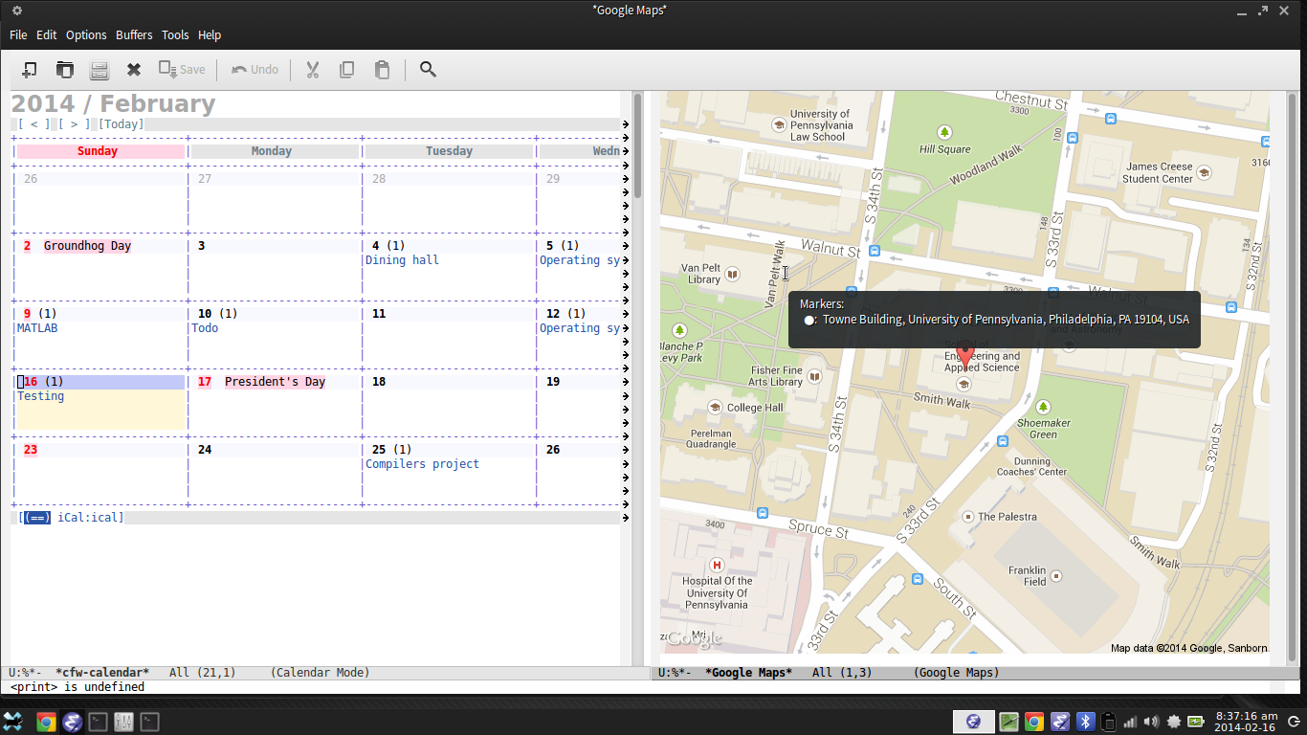Viewport: 1307px width, 735px height.
Task: Click the Bluetooth system tray icon
Action: click(x=1086, y=722)
